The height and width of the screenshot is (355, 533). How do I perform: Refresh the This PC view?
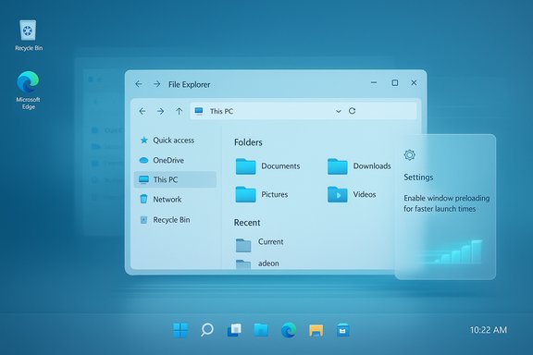(x=353, y=111)
